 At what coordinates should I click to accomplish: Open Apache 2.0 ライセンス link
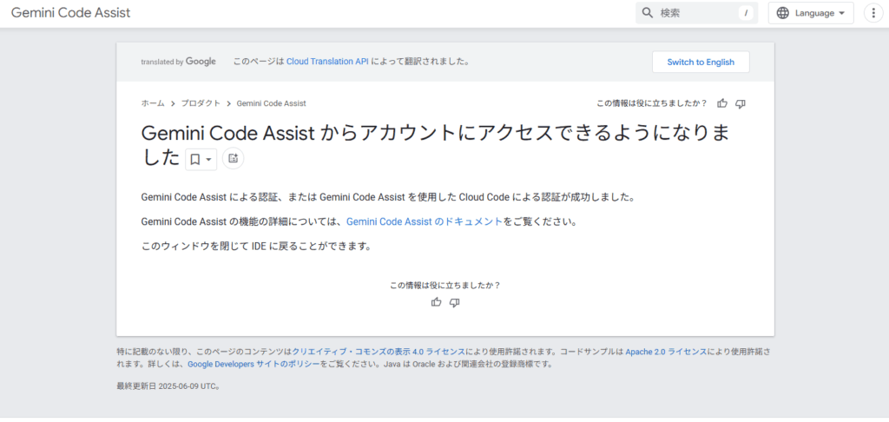pos(666,352)
